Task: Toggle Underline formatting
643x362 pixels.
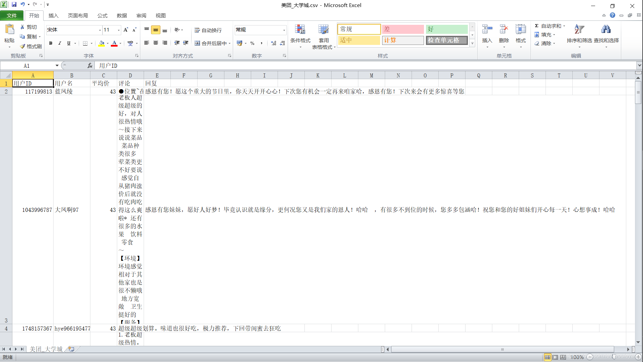Action: [69, 43]
